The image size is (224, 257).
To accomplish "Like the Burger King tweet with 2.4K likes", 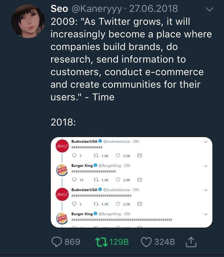I will tap(118, 180).
